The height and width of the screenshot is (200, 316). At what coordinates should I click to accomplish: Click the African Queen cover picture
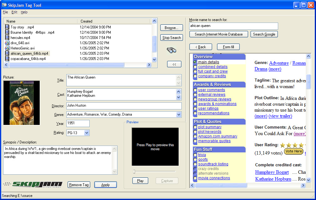(x=22, y=103)
